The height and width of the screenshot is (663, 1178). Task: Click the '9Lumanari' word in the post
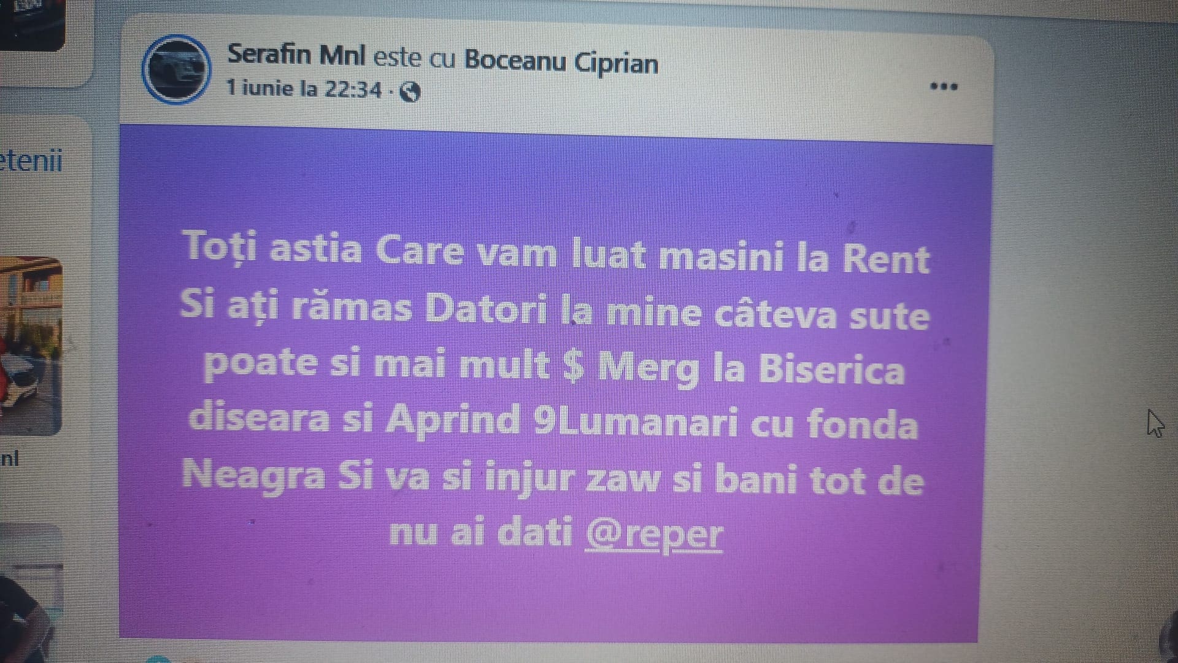(636, 422)
